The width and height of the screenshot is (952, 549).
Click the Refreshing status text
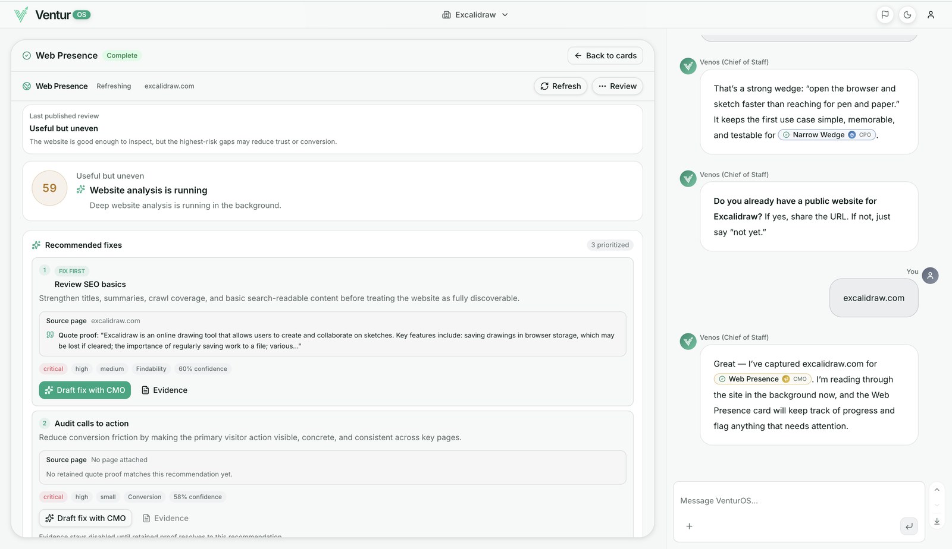point(114,86)
